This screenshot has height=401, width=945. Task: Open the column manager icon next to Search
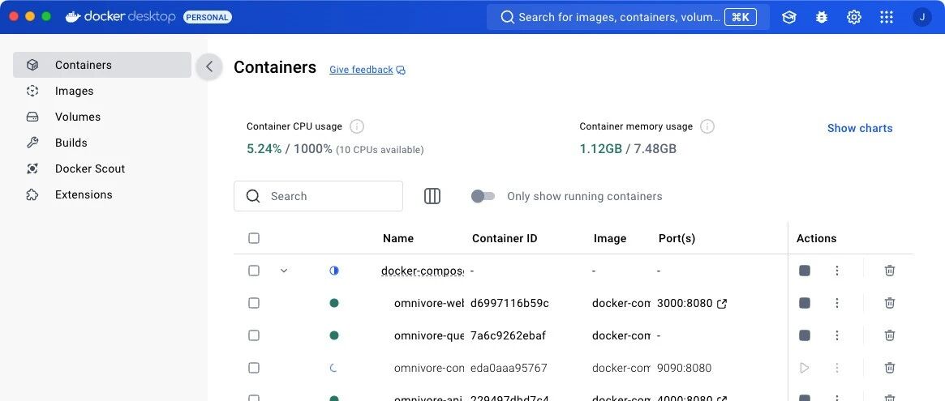432,196
